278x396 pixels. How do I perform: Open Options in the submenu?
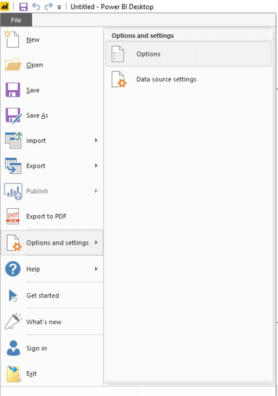(x=188, y=54)
